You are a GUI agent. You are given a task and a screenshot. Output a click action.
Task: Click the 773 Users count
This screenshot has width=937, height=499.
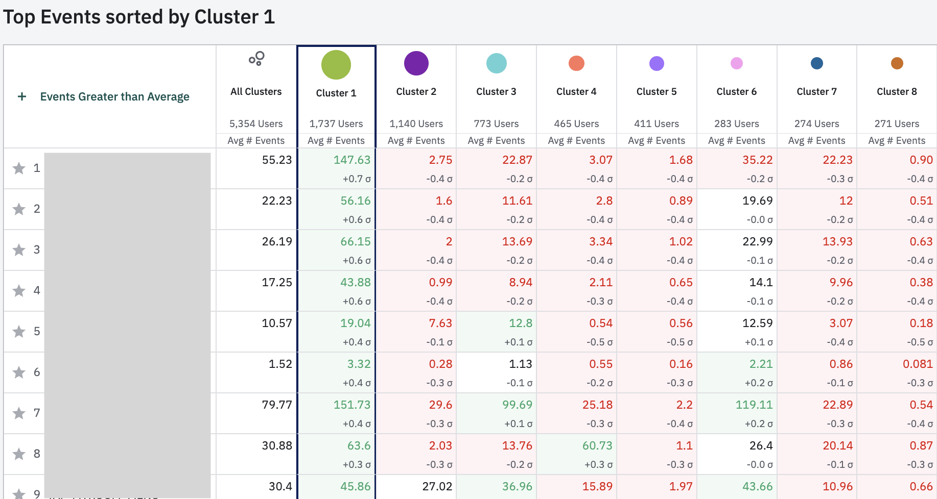point(497,124)
